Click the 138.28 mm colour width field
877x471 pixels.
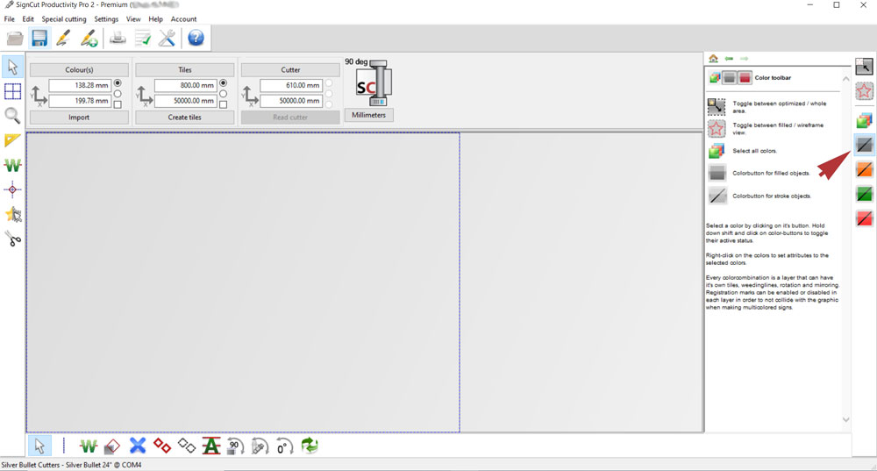click(80, 86)
